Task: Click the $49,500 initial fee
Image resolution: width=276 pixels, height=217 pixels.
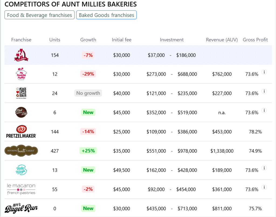Action: (x=122, y=170)
